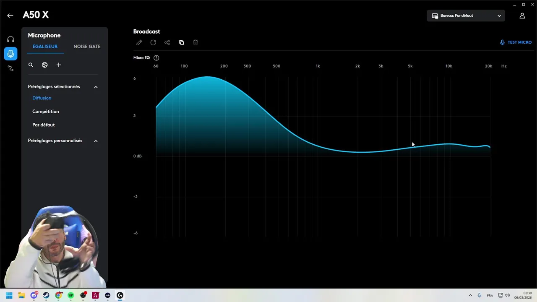Screen dimensions: 537x302
Task: Collapse the Préréglages personnalisés section
Action: [96, 141]
